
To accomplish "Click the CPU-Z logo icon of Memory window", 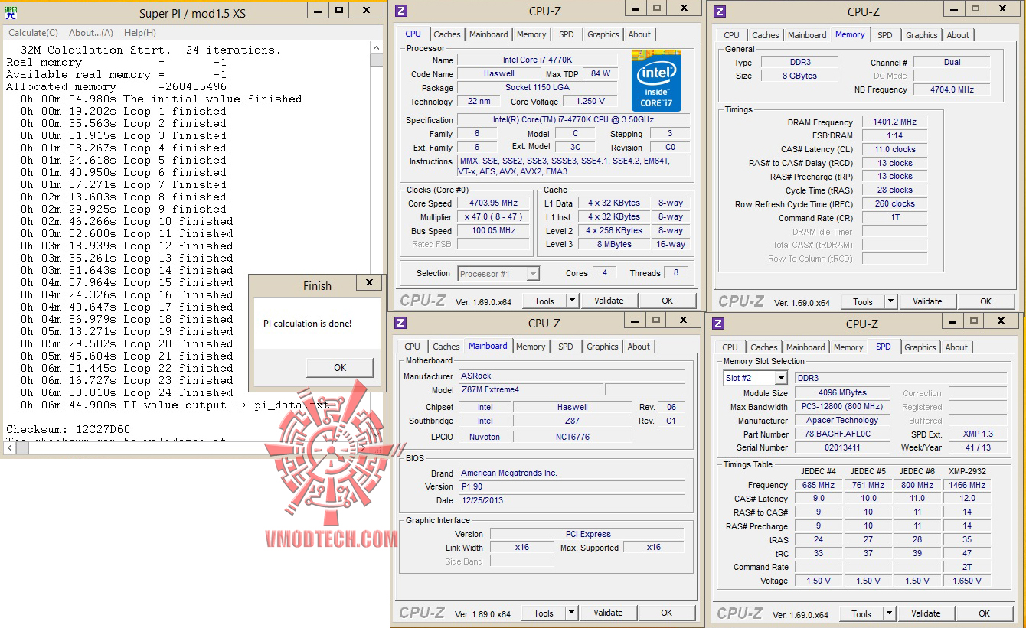I will [720, 11].
